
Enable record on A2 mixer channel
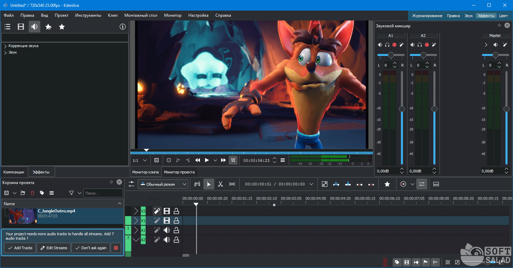[427, 45]
